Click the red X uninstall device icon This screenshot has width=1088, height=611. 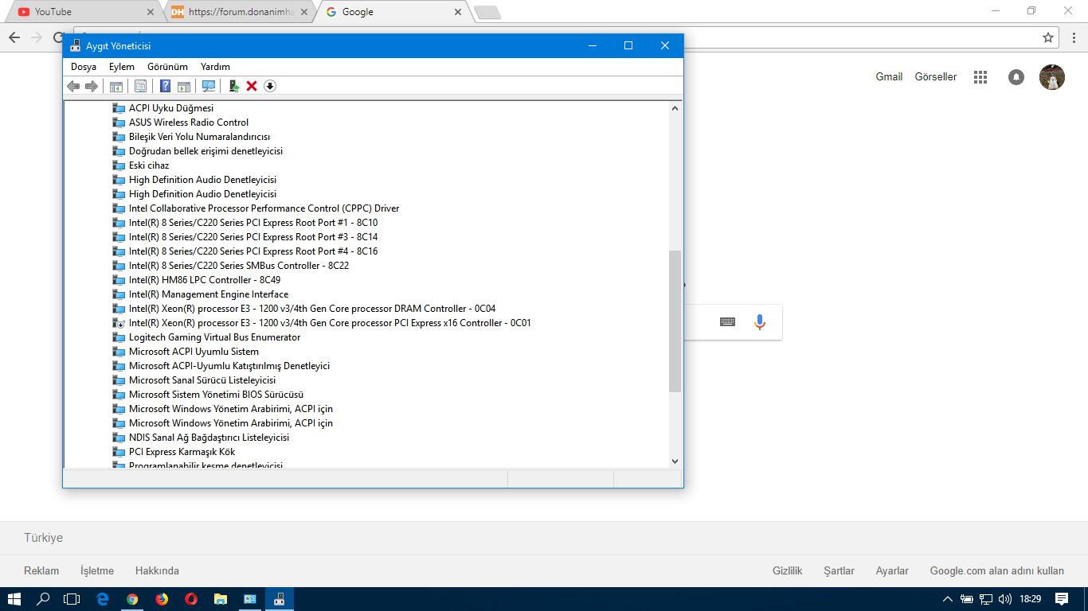(252, 86)
